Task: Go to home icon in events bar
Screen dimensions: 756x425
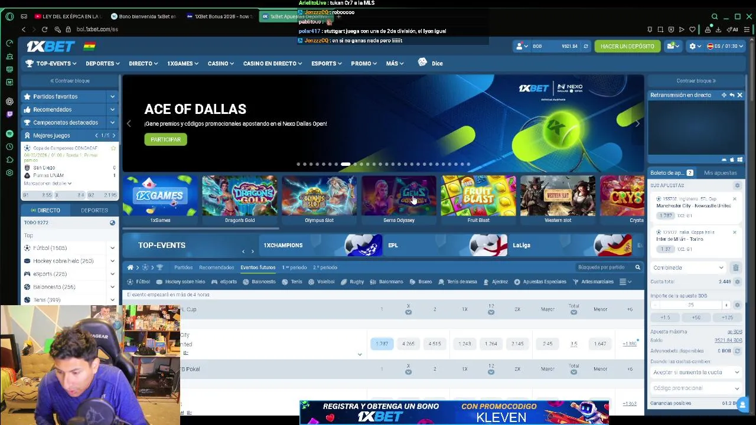Action: [130, 267]
